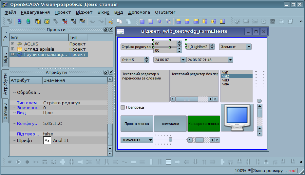The image size is (305, 175).
Task: Open the Значення3 dropdown list
Action: (150, 140)
